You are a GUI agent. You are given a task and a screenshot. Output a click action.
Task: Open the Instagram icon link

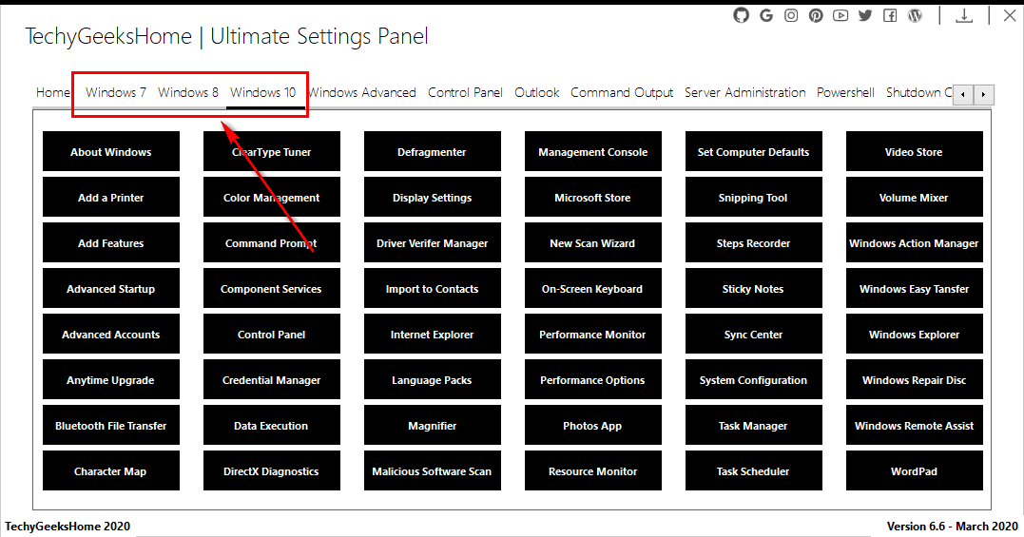pyautogui.click(x=791, y=15)
